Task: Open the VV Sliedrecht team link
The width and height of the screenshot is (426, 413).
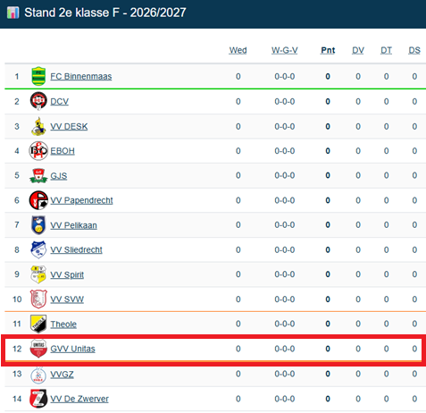Action: point(76,249)
